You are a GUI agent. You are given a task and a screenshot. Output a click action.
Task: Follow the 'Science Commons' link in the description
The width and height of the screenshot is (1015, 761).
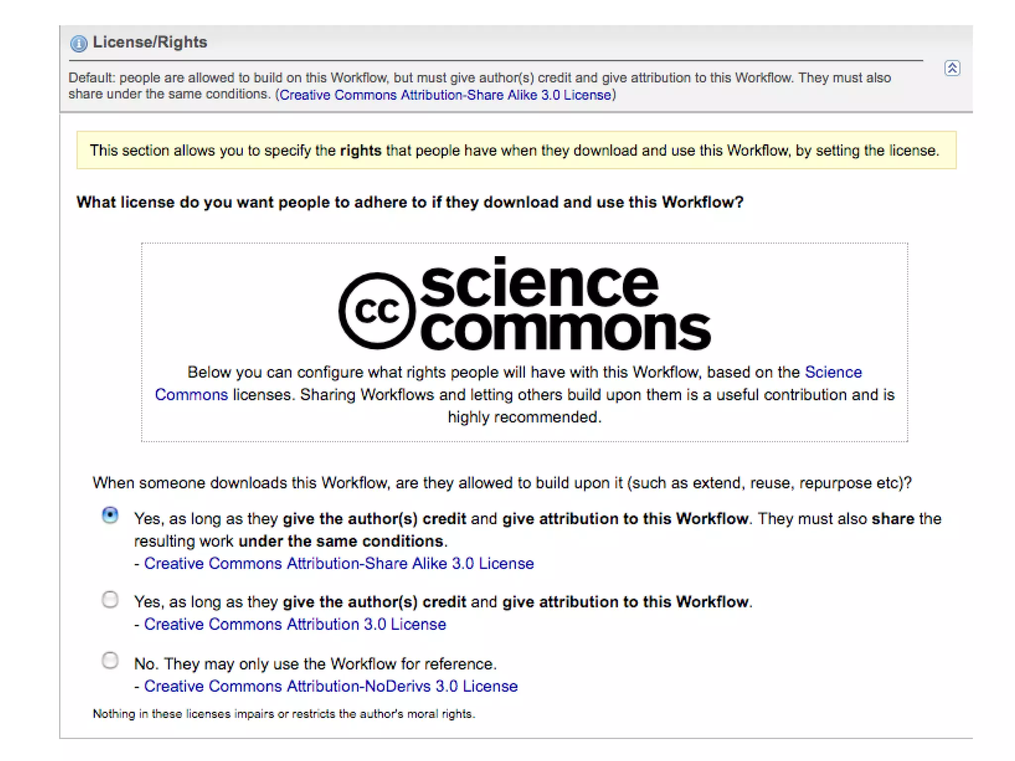pyautogui.click(x=833, y=372)
